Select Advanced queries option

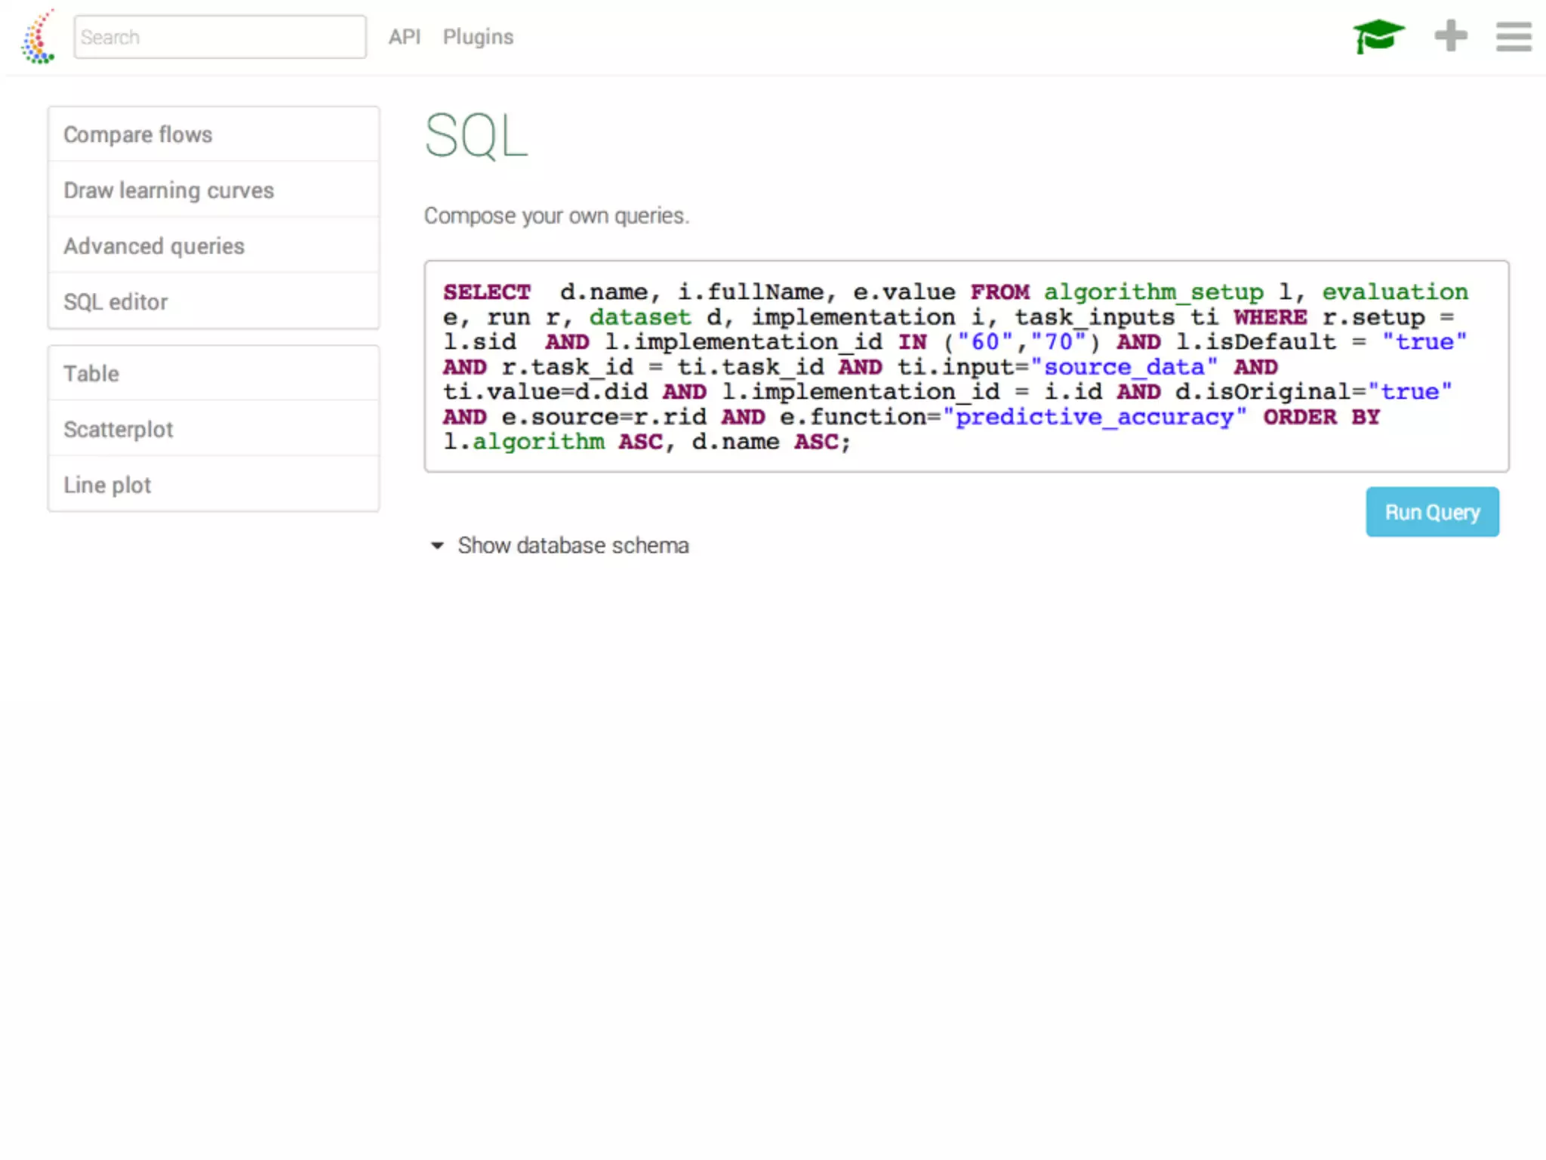point(154,246)
